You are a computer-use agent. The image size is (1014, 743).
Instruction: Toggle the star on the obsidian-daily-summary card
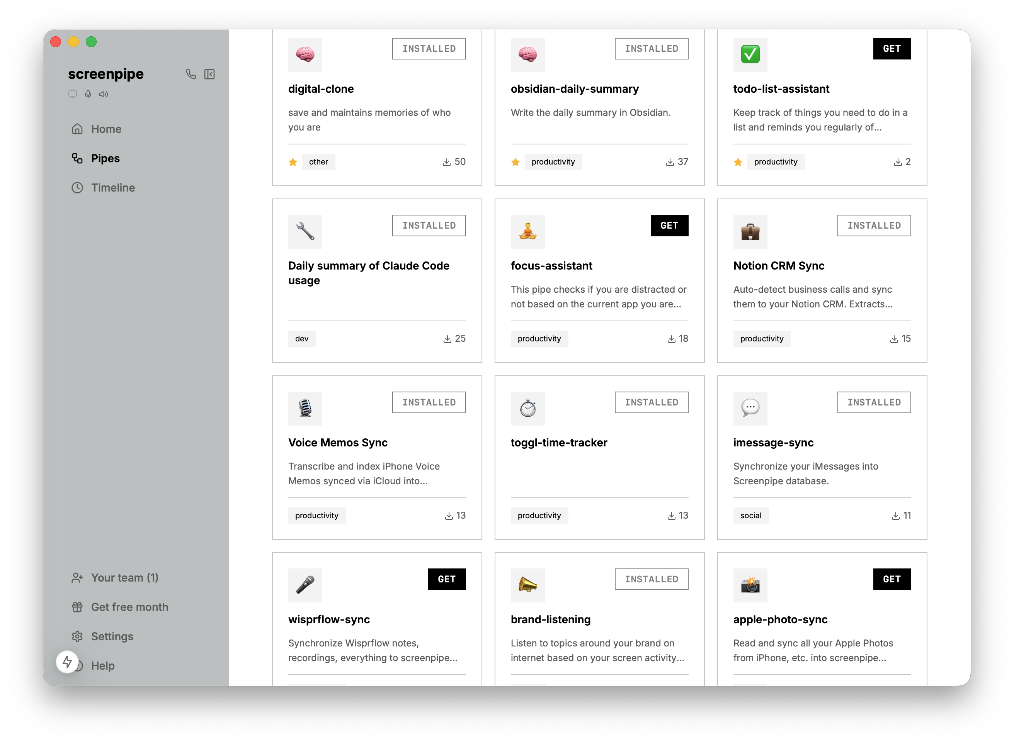click(x=516, y=162)
